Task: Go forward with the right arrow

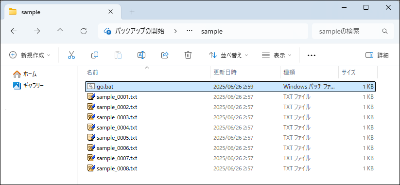Action: (37, 31)
